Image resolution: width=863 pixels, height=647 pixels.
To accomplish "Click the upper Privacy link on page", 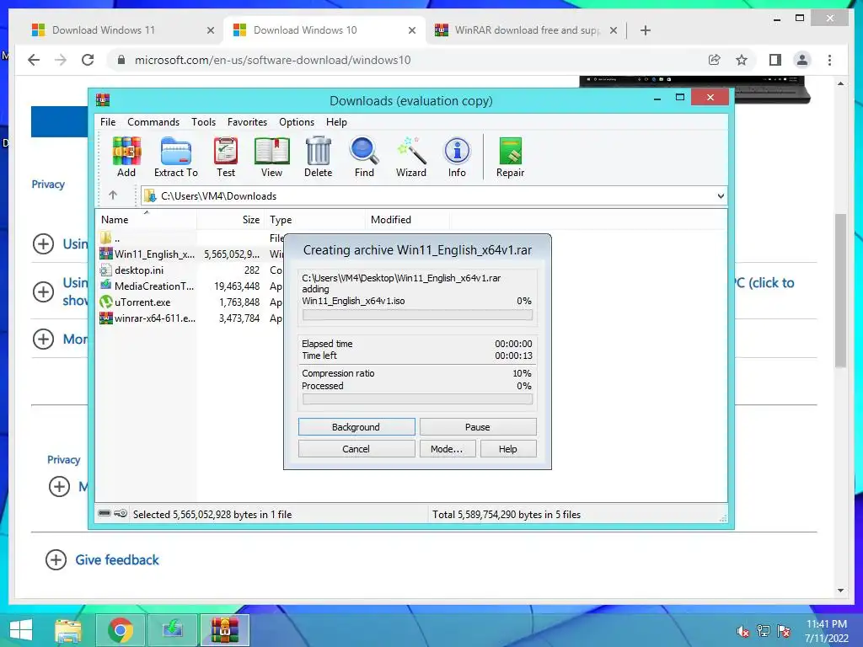I will (x=48, y=184).
